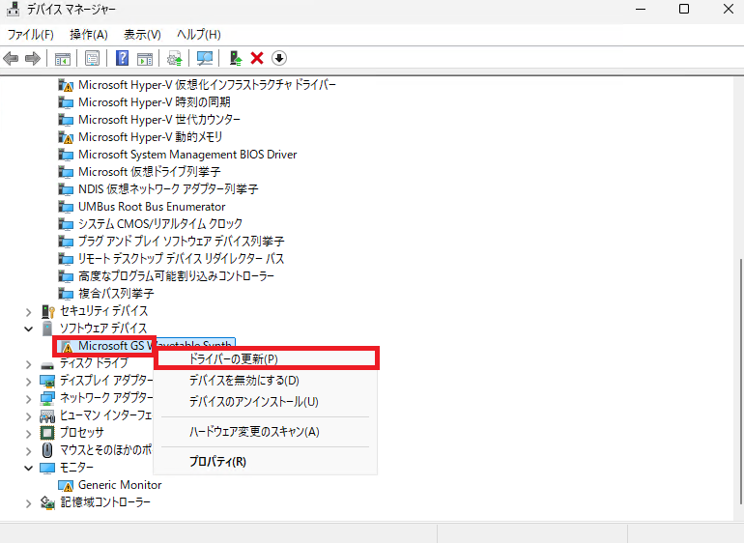Click the Update driver toolbar icon with green arrow
This screenshot has width=744, height=543.
pyautogui.click(x=175, y=58)
